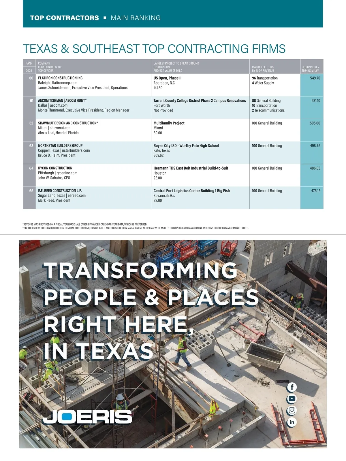The width and height of the screenshot is (346, 461).
Task: Open the flatironcorp.com website link
Action: tap(65, 83)
